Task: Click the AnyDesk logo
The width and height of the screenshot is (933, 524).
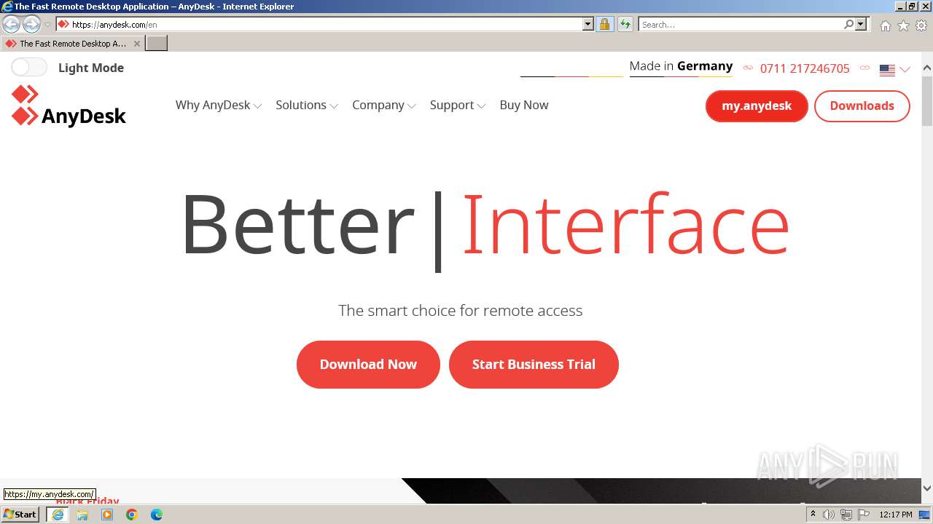Action: [x=69, y=106]
